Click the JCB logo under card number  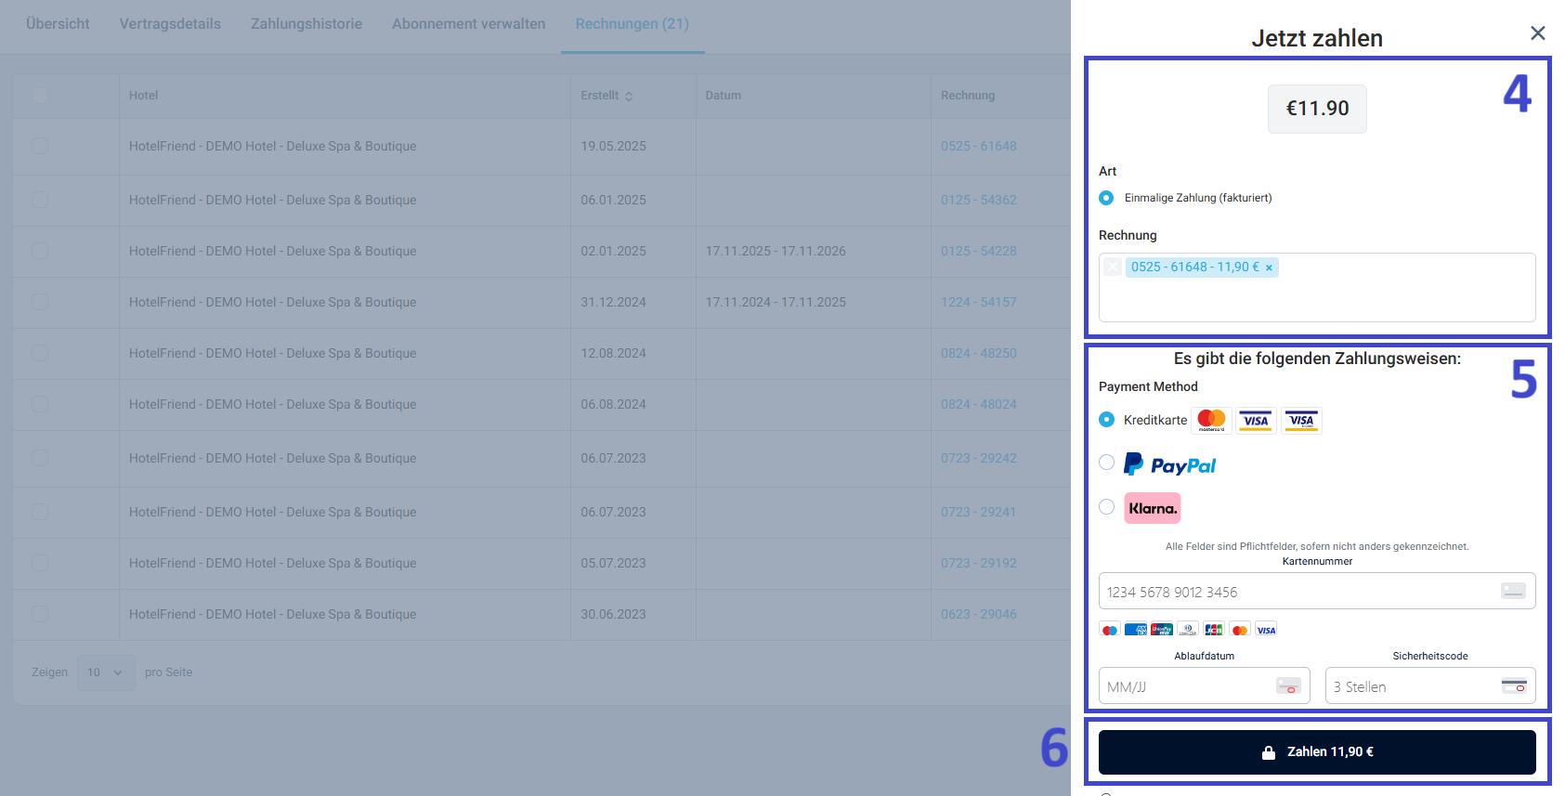[x=1213, y=630]
